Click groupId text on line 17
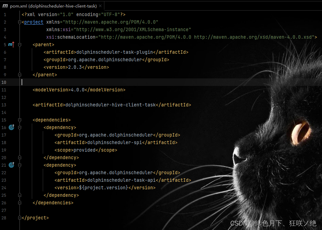This screenshot has width=322, height=230. click(116, 135)
